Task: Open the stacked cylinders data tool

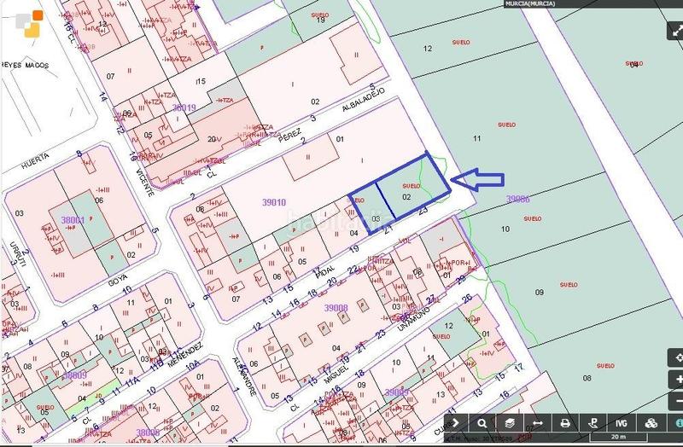Action: coord(649,423)
